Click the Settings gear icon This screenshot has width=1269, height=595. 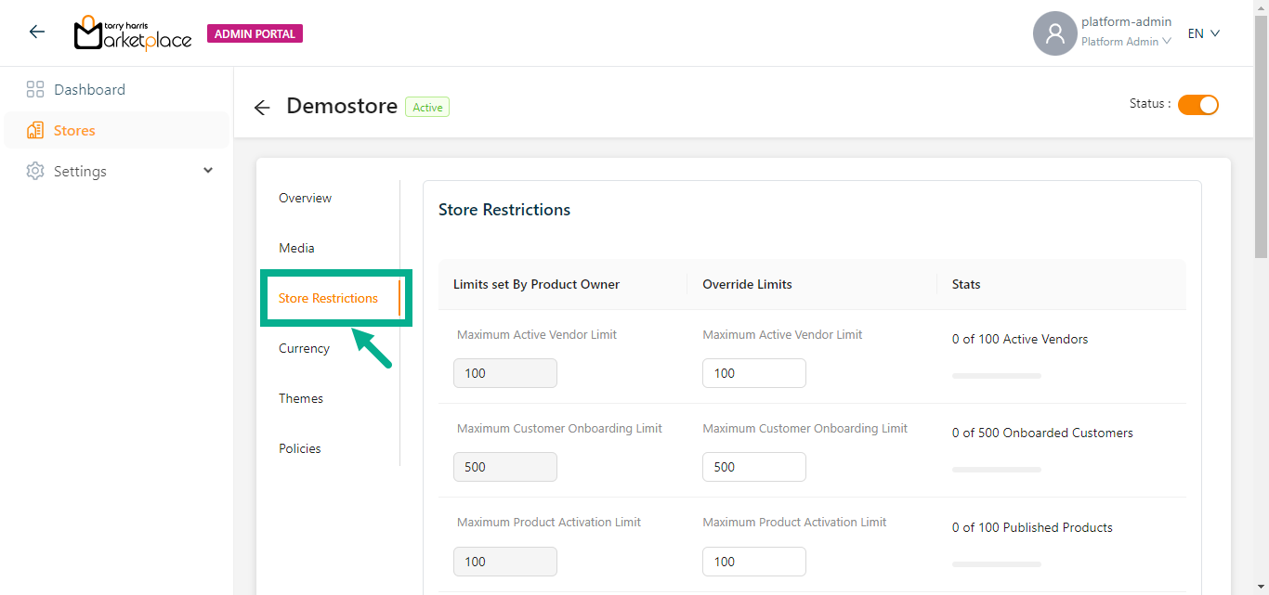35,172
